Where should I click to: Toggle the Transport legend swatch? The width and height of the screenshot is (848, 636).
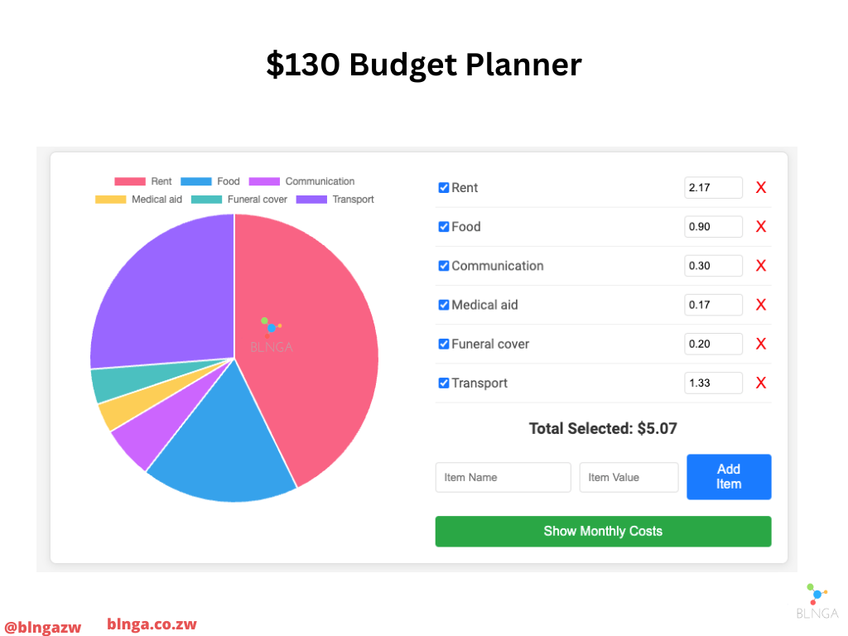(311, 200)
